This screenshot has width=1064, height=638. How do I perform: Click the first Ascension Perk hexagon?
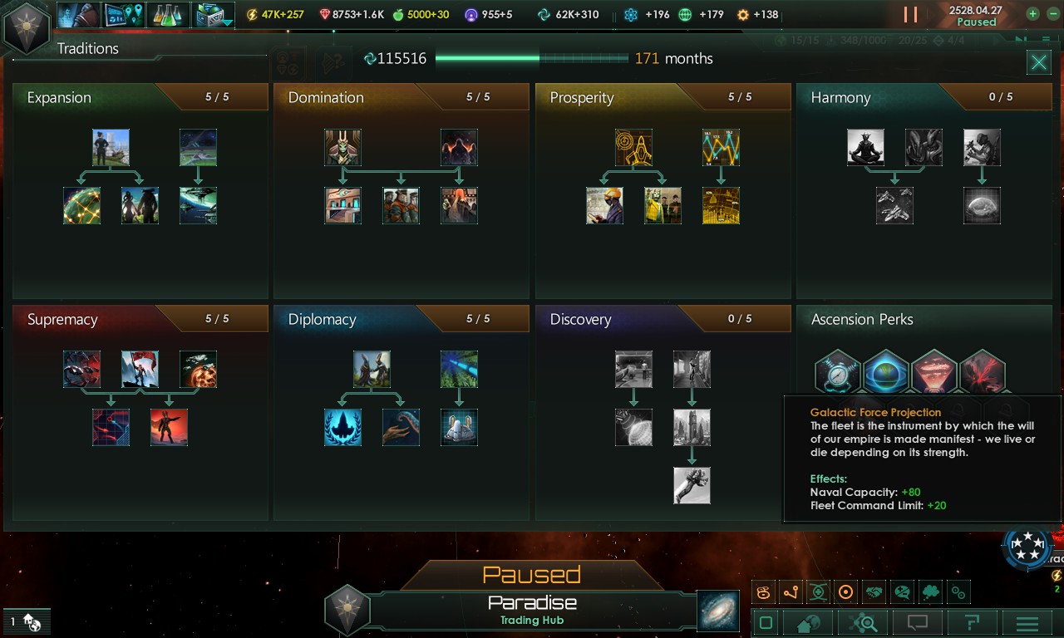[837, 373]
